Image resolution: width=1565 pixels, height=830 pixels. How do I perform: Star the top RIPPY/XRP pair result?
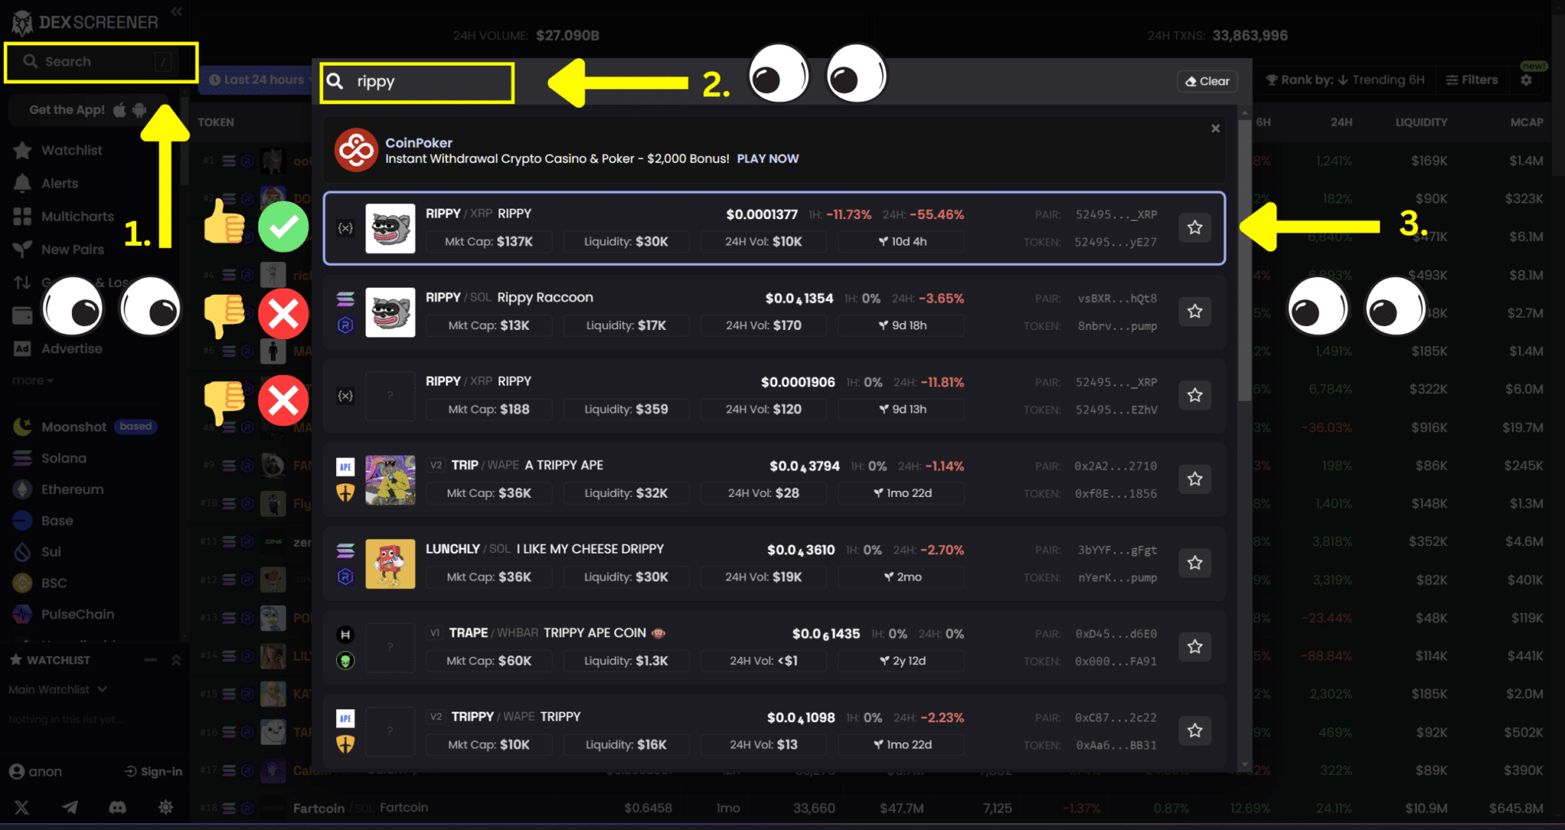pos(1194,228)
